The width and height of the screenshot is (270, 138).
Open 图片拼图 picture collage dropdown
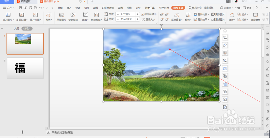point(35,17)
